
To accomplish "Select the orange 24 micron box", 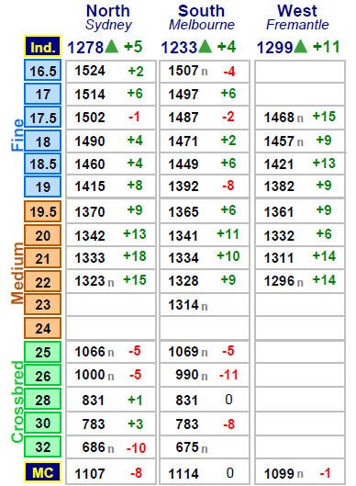I will [x=43, y=328].
